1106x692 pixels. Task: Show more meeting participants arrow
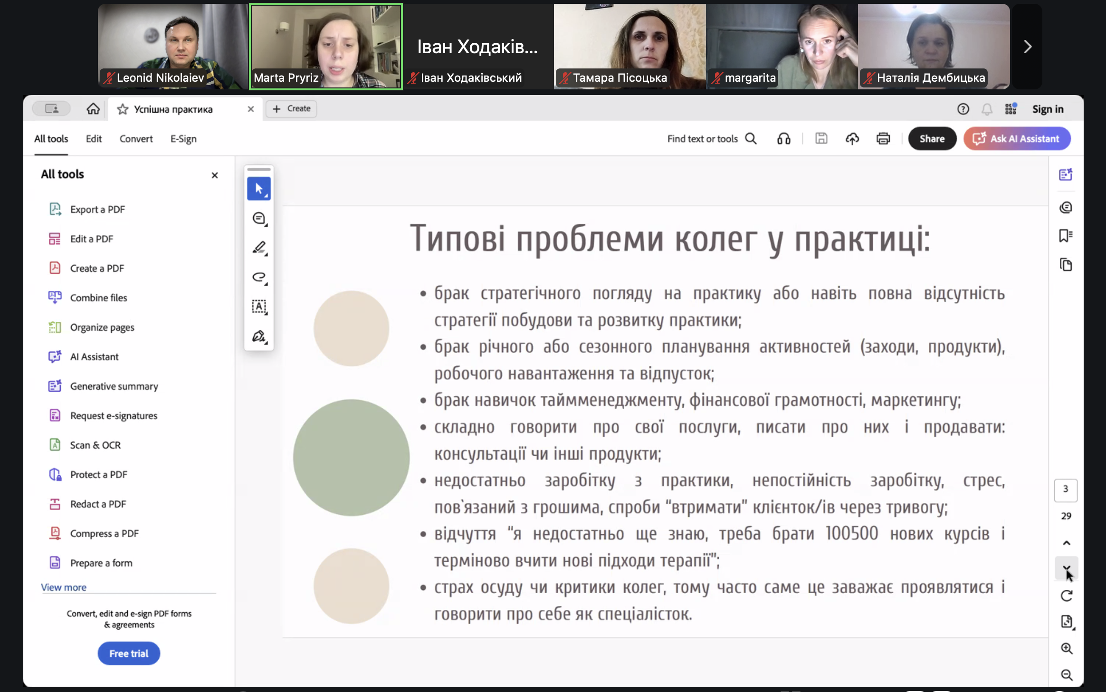pos(1027,47)
